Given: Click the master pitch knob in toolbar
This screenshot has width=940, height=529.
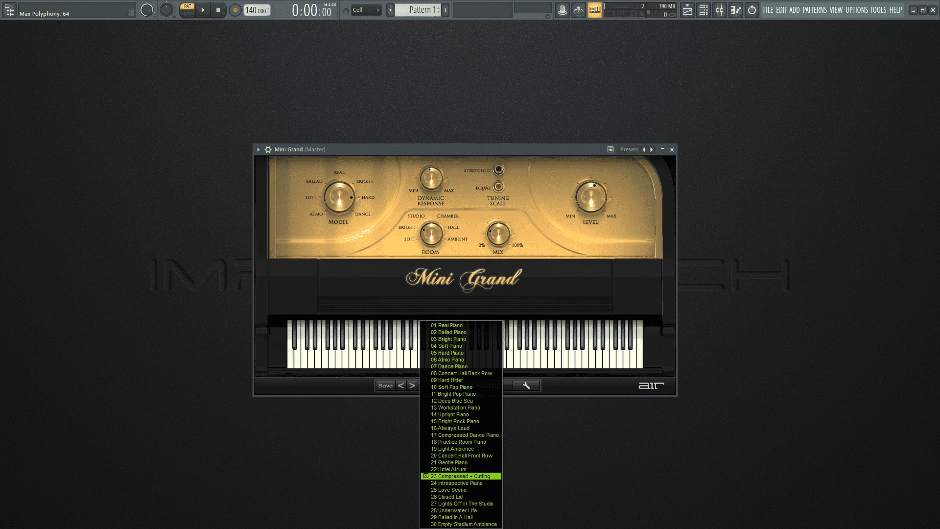Looking at the screenshot, I should tap(166, 10).
